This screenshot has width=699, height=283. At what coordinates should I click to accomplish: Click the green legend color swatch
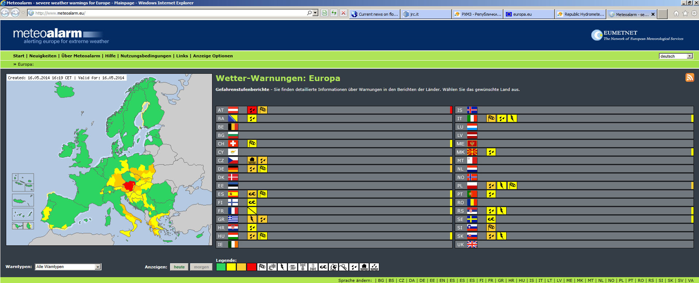[221, 267]
